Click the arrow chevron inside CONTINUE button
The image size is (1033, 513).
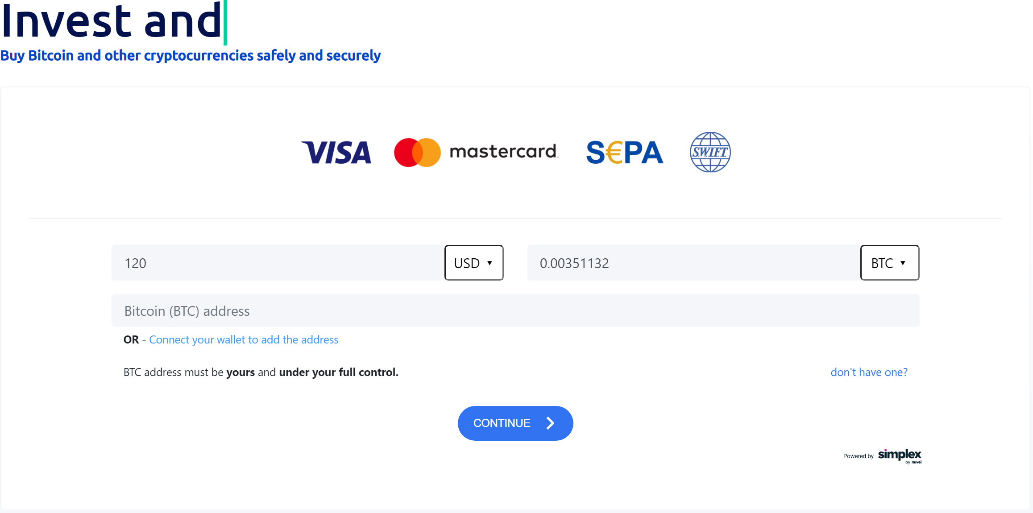point(551,423)
